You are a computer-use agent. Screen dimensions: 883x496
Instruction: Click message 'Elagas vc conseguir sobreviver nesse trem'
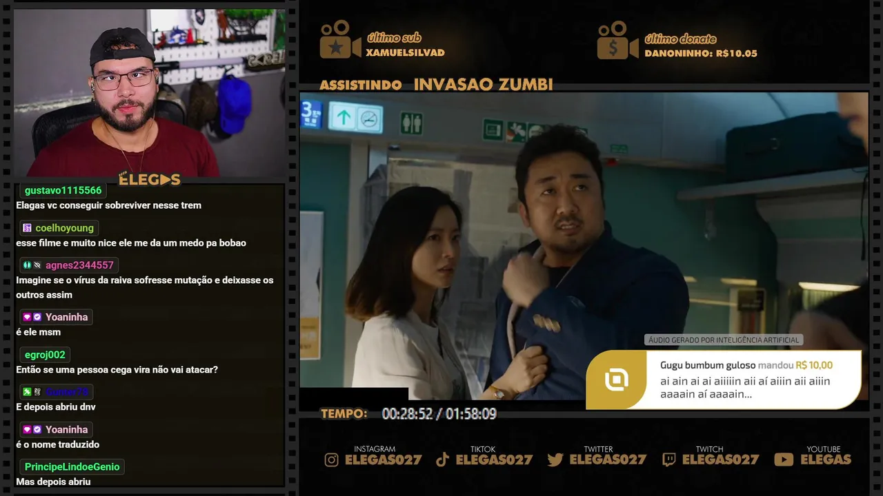click(x=108, y=205)
